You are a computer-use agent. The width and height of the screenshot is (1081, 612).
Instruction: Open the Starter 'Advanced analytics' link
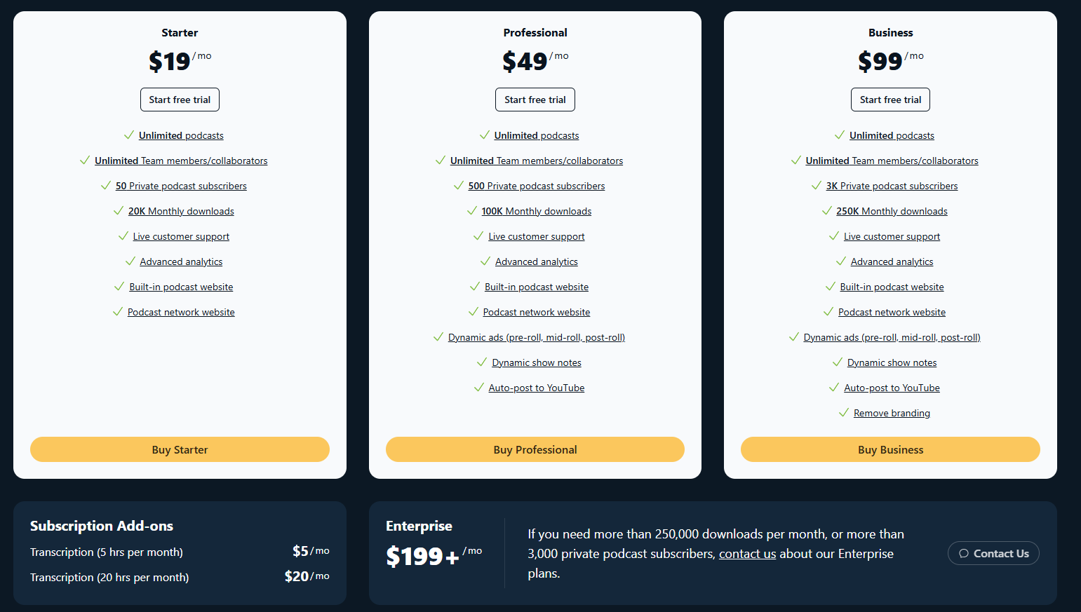coord(181,261)
